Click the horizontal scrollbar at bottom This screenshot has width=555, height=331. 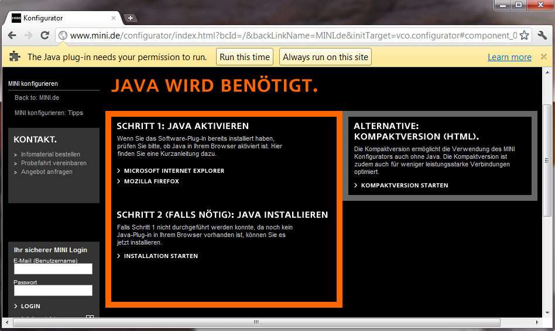(x=256, y=322)
